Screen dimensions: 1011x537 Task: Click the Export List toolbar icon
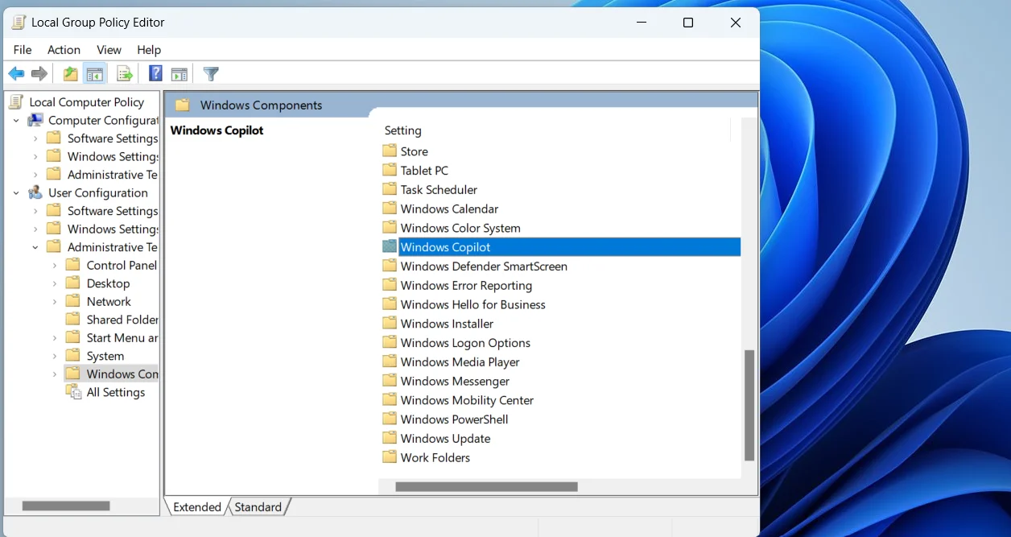tap(125, 74)
